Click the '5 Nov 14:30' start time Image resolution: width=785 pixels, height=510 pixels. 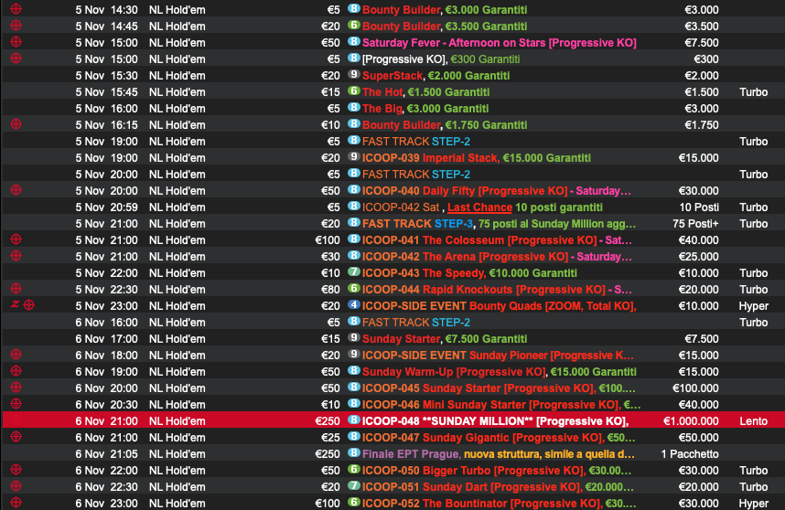pyautogui.click(x=107, y=10)
